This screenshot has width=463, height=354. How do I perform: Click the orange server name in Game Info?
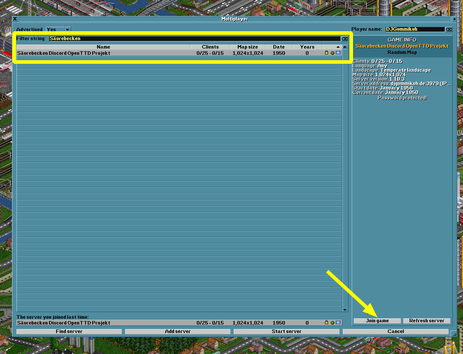pyautogui.click(x=402, y=46)
